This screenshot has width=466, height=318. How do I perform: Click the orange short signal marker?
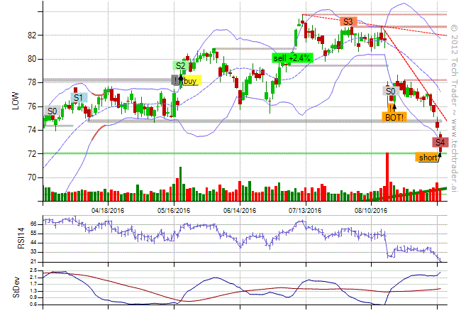(427, 158)
